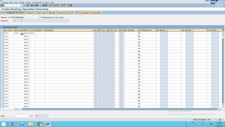
Task: Click the red Cancel icon
Action: pyautogui.click(x=37, y=5)
